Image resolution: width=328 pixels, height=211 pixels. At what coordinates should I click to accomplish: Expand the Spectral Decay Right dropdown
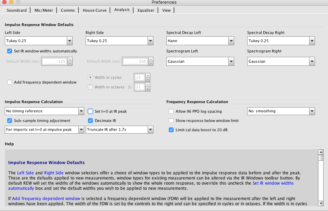281,41
